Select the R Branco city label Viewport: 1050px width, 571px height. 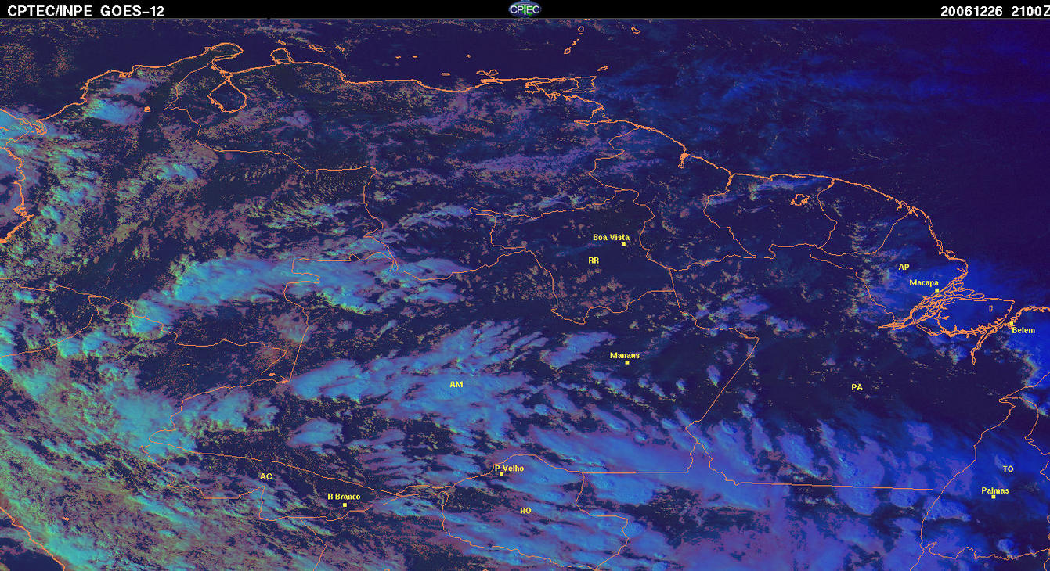click(x=344, y=497)
